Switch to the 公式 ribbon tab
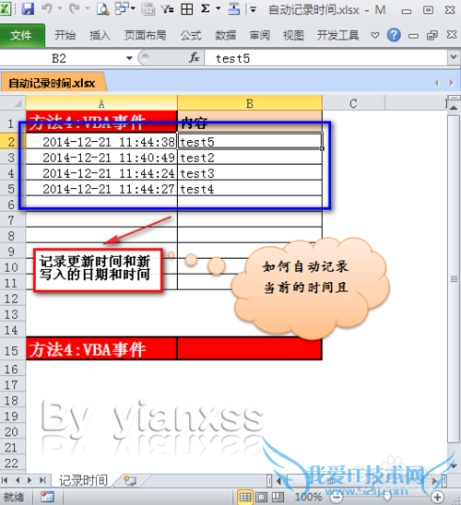Viewport: 461px width, 505px height. [x=191, y=35]
